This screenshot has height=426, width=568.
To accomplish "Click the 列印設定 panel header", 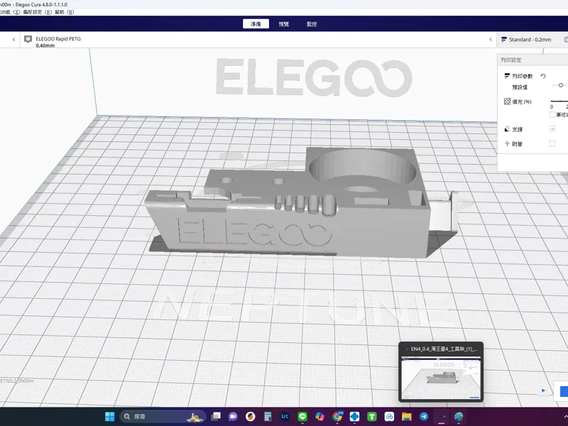I will pos(532,60).
